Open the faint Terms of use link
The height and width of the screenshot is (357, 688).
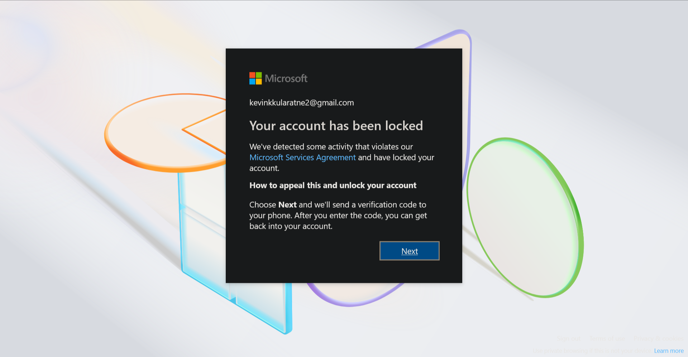point(607,338)
